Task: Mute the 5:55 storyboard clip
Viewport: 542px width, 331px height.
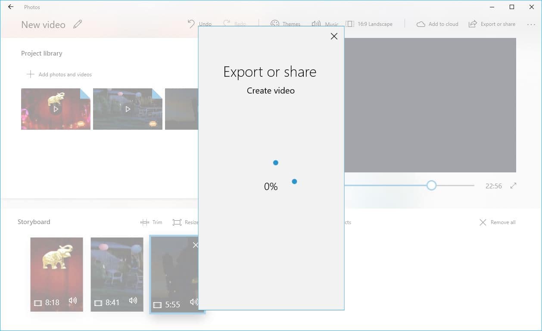Action: point(193,303)
